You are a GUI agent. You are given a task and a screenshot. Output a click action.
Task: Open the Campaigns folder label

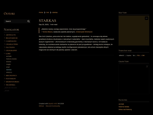(x=11, y=41)
